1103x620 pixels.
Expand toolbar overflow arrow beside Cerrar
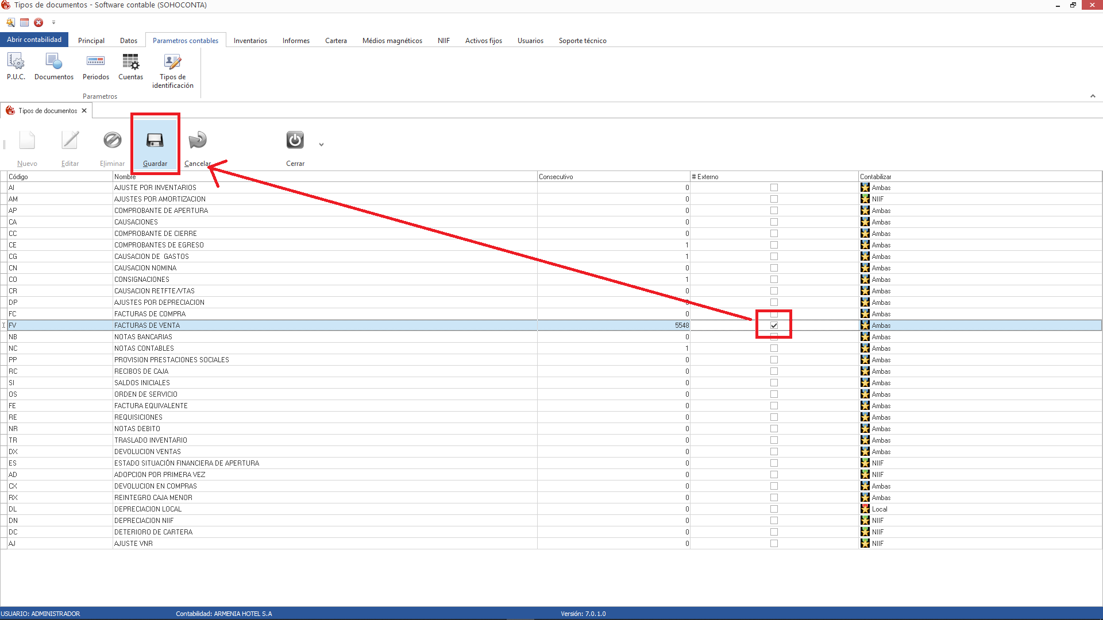(x=321, y=145)
